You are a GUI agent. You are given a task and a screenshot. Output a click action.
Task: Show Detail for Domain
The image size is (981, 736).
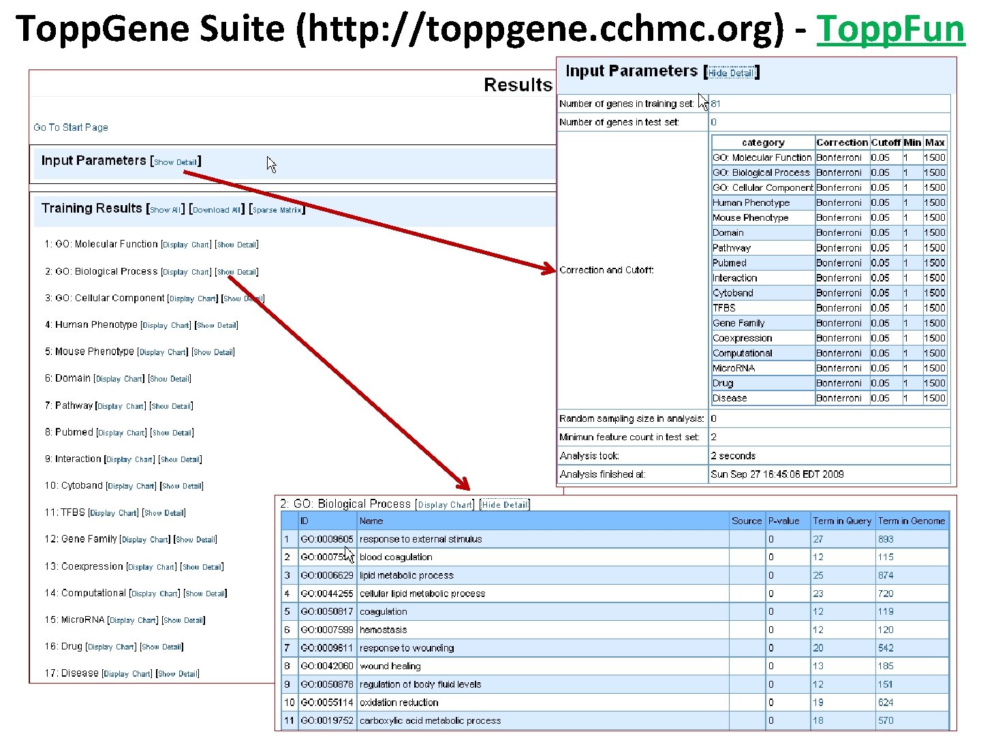coord(170,379)
